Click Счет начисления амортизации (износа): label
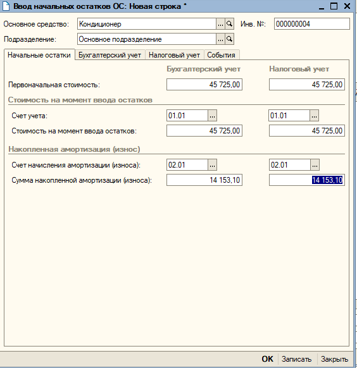357x368 pixels. point(76,165)
